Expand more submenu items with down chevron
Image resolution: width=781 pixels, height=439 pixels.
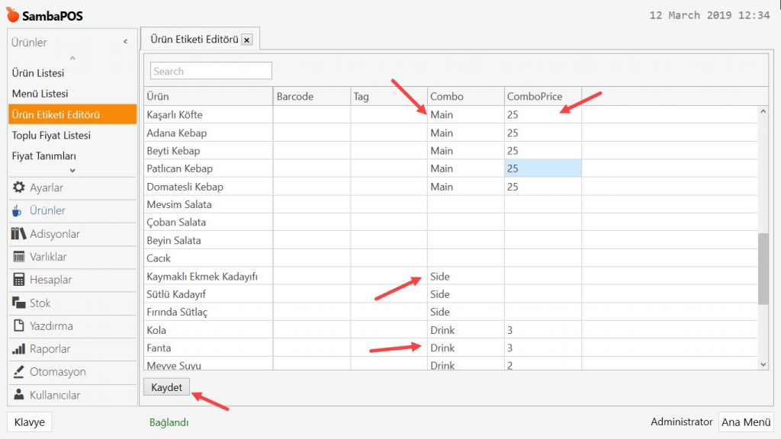[x=72, y=170]
